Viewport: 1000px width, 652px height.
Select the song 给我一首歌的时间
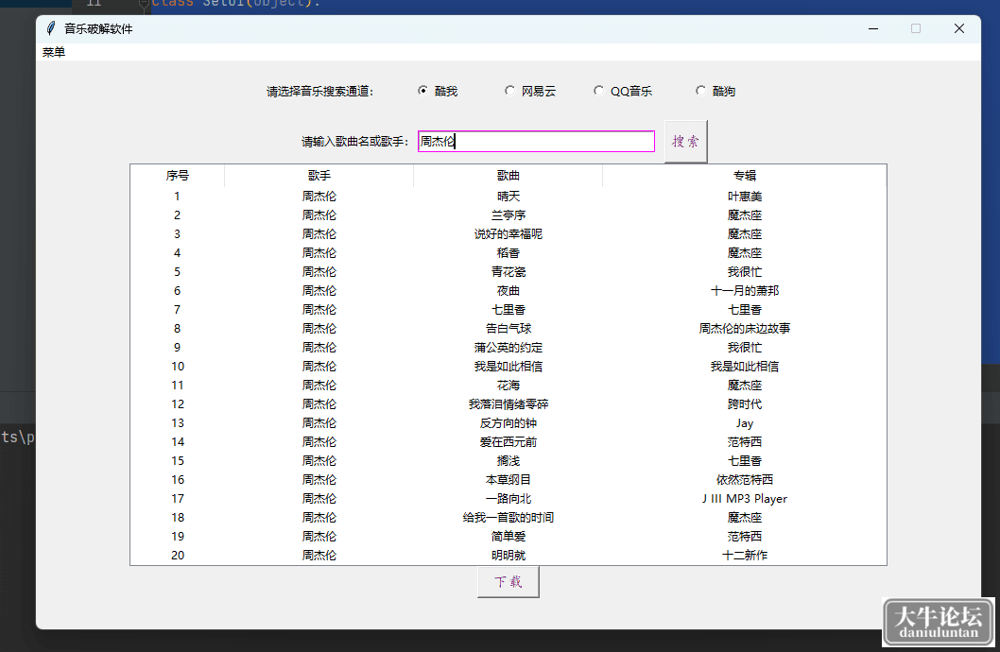[x=509, y=518]
